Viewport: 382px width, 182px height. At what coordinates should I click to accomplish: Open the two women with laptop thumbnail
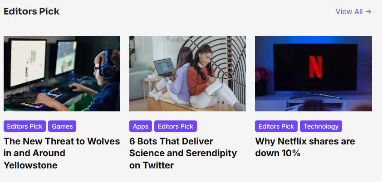tap(187, 74)
